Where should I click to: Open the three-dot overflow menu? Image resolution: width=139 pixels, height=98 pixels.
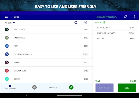(x=134, y=17)
